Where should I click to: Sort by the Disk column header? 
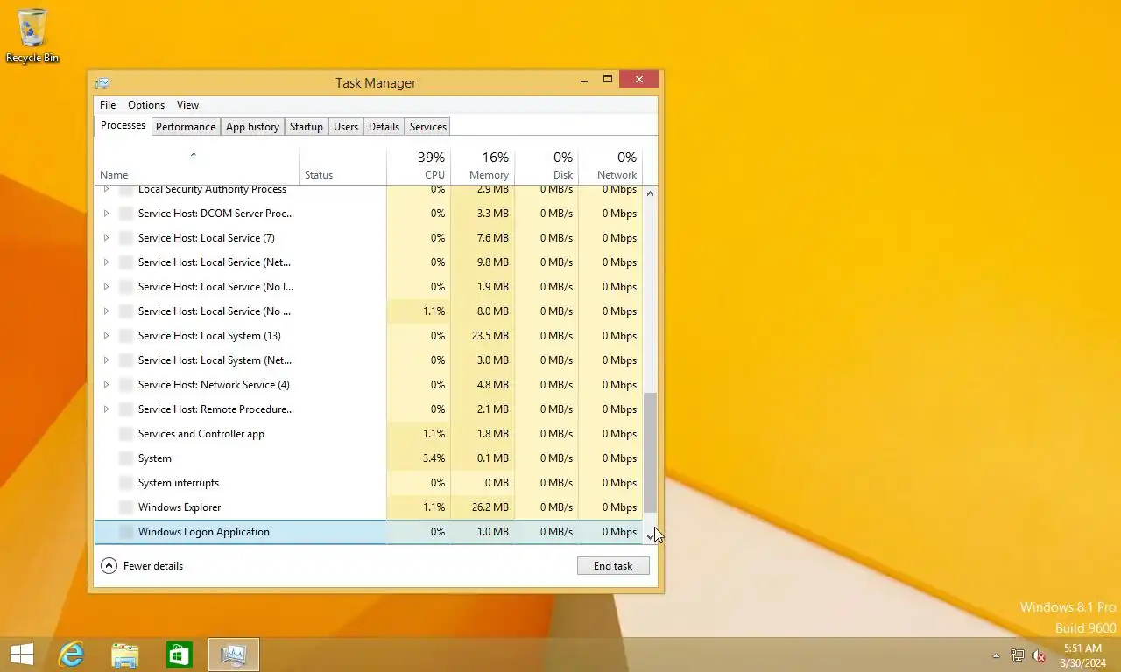pyautogui.click(x=546, y=165)
